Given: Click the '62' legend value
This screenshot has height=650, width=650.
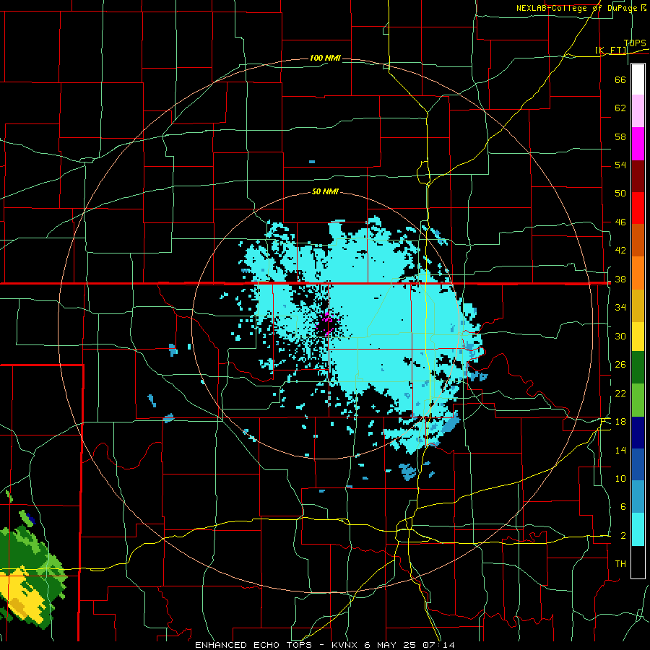Looking at the screenshot, I should (620, 108).
